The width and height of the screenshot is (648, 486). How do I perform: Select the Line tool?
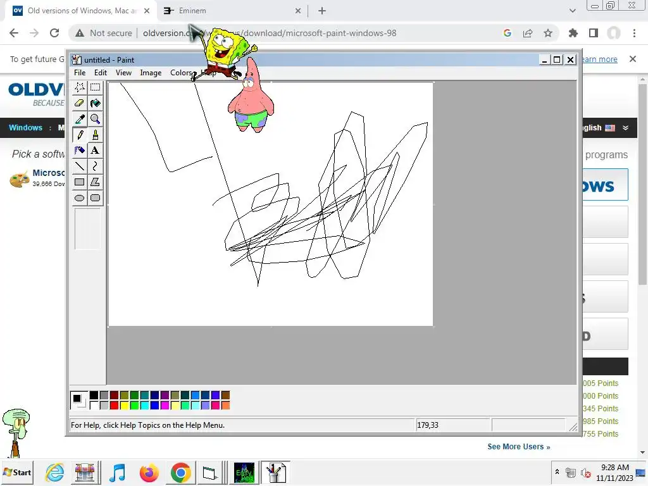point(79,166)
